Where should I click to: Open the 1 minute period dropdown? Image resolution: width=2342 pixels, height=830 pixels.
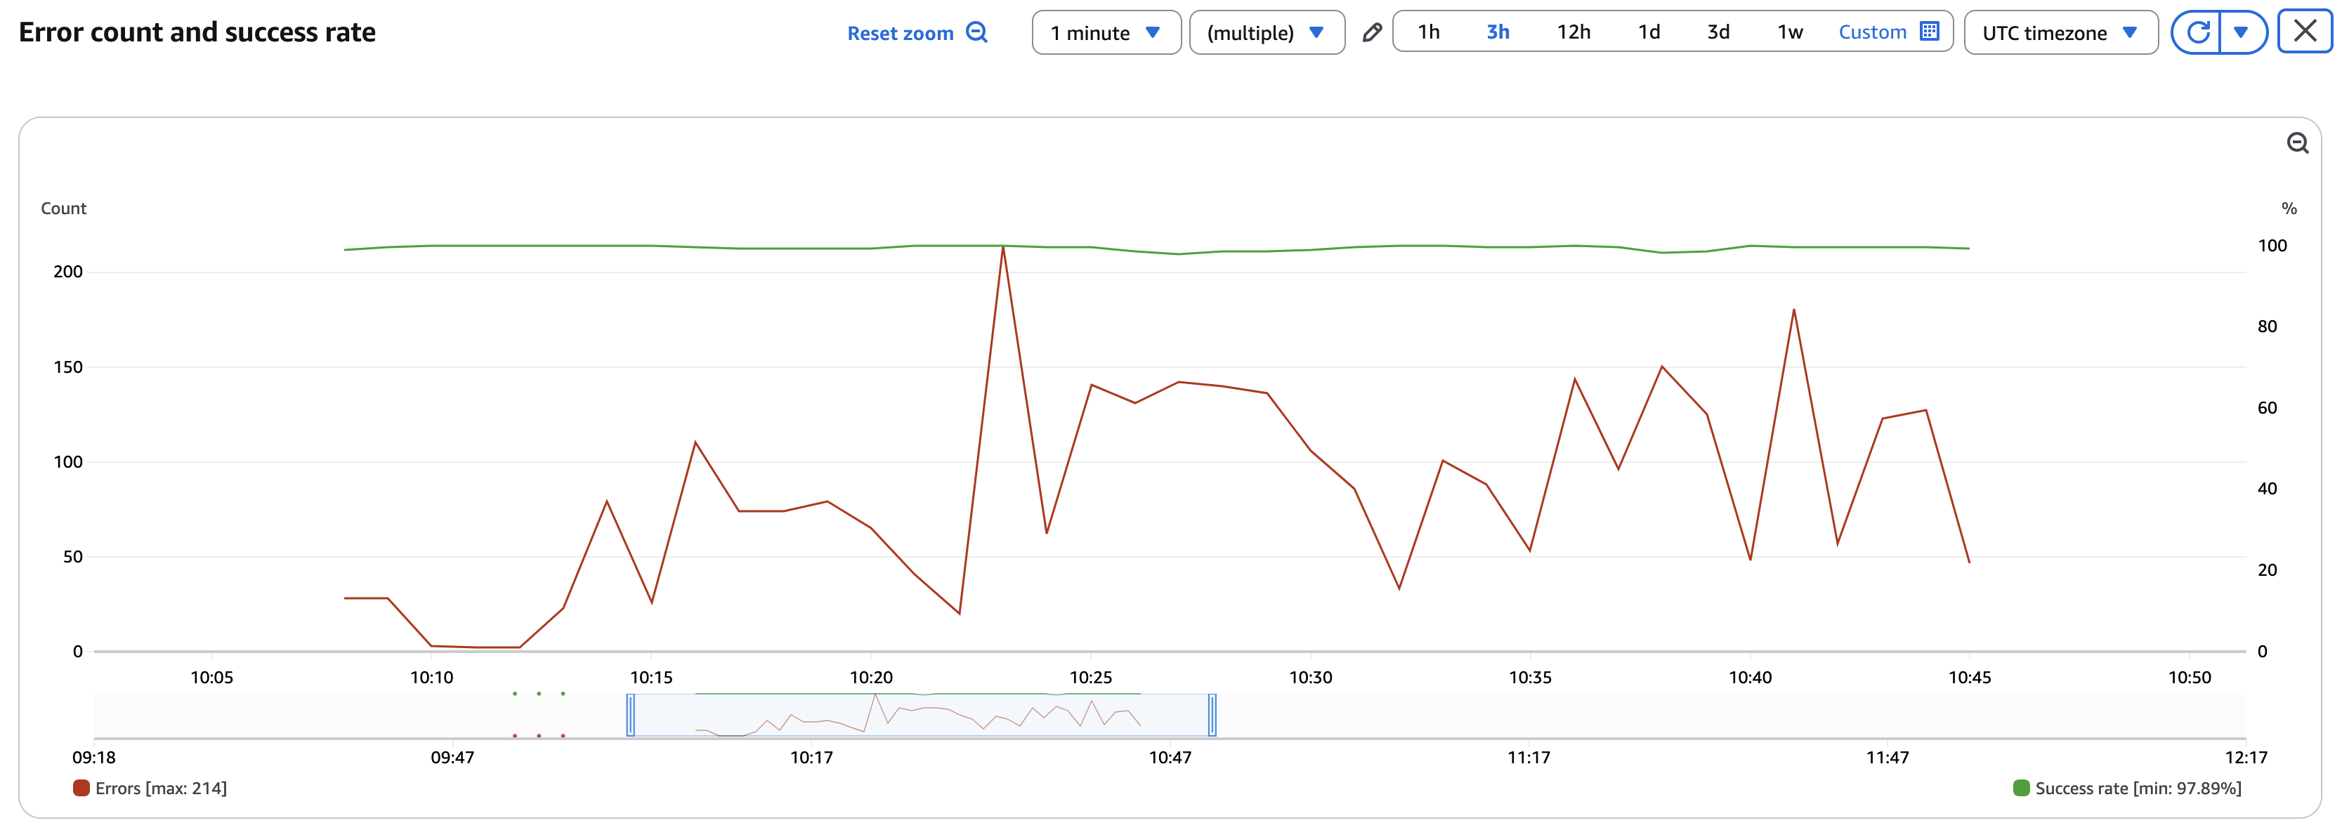1106,33
